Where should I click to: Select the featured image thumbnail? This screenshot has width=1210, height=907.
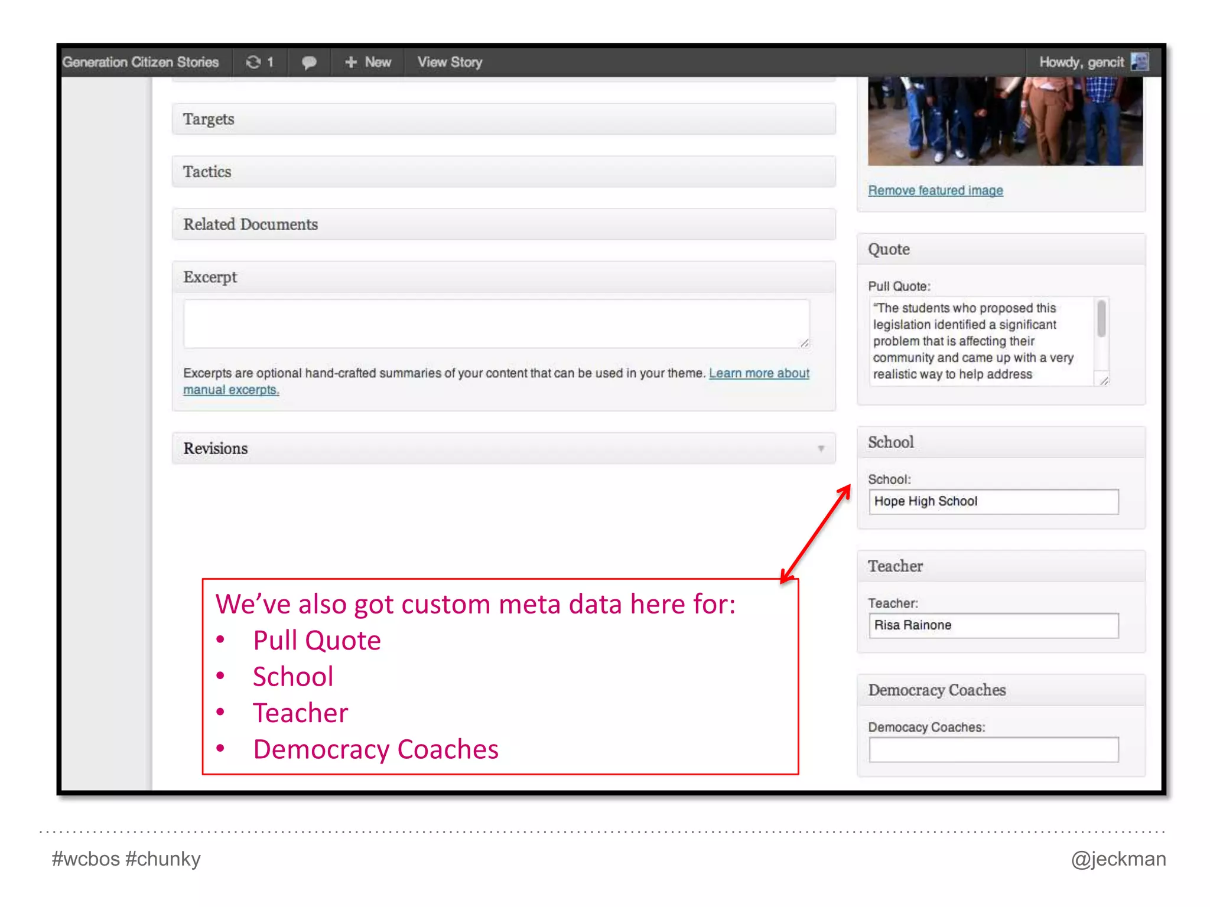[x=1005, y=121]
